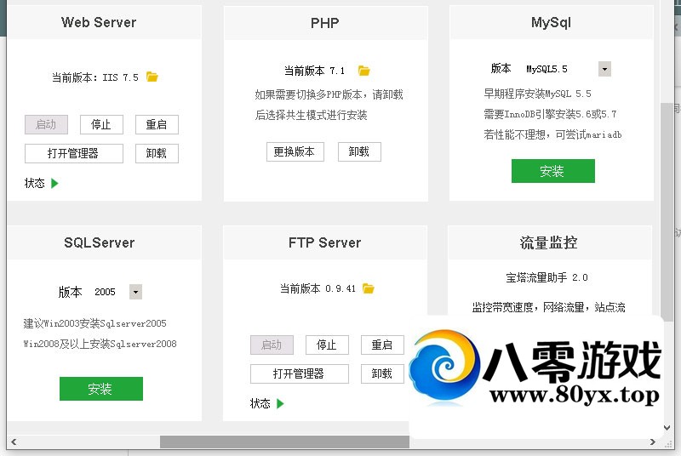Image resolution: width=681 pixels, height=456 pixels.
Task: Click the horizontal scrollbar right arrow
Action: (x=653, y=442)
